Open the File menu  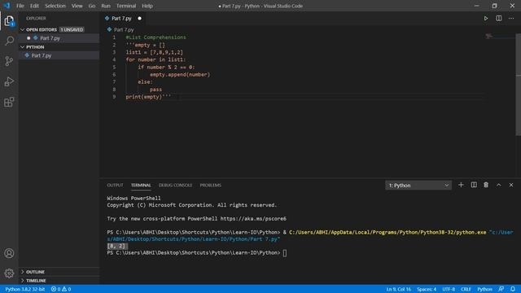click(20, 6)
